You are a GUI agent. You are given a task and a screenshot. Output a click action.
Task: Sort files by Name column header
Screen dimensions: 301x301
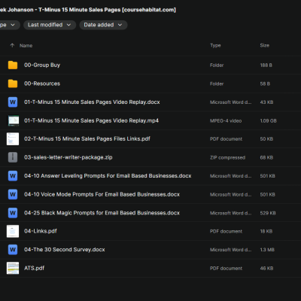coord(26,46)
